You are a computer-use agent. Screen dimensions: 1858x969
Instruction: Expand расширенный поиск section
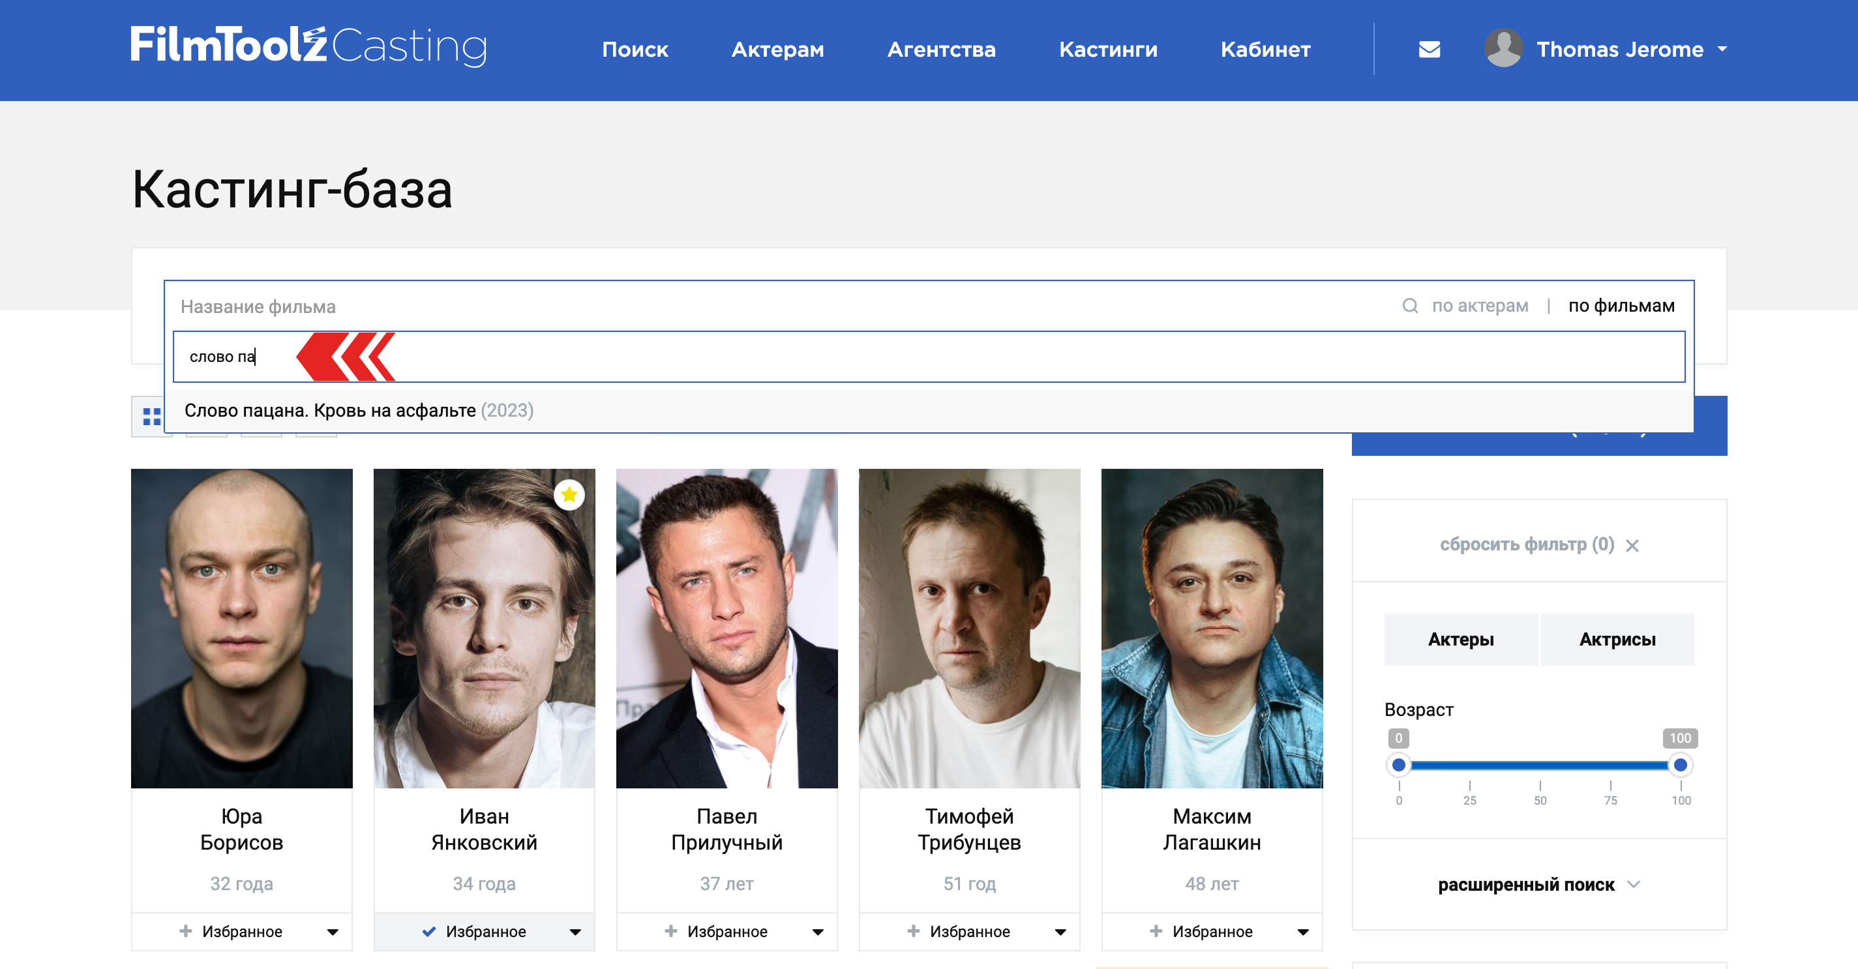point(1538,884)
